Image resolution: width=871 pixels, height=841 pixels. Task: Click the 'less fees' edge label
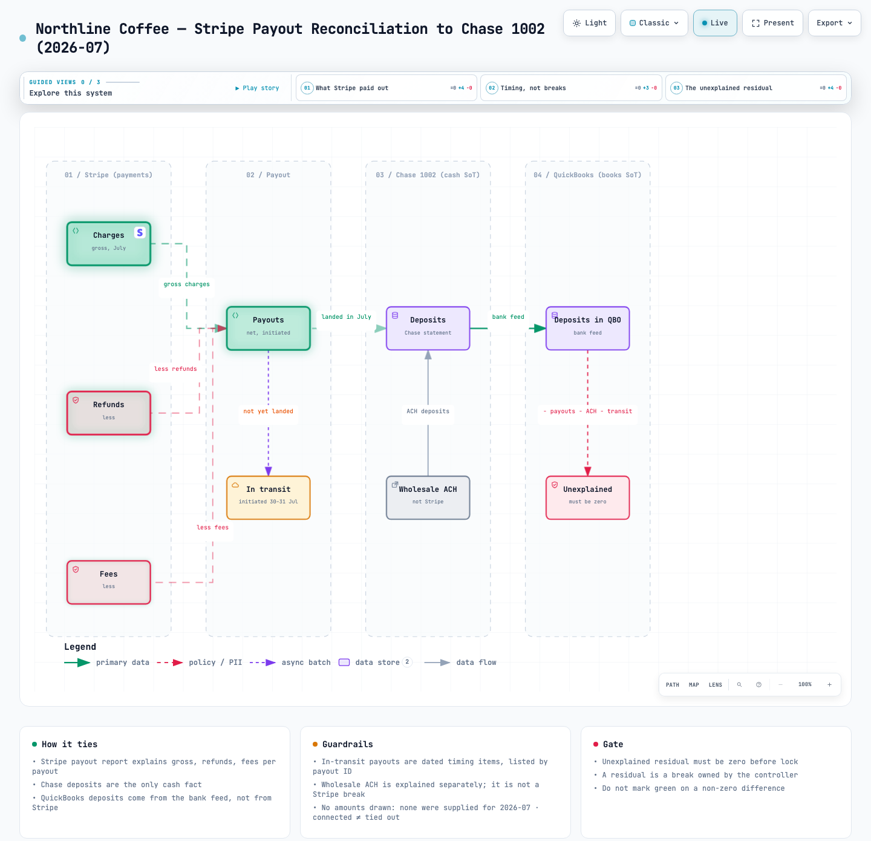[213, 528]
